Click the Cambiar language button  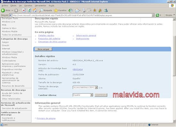[x=101, y=95]
